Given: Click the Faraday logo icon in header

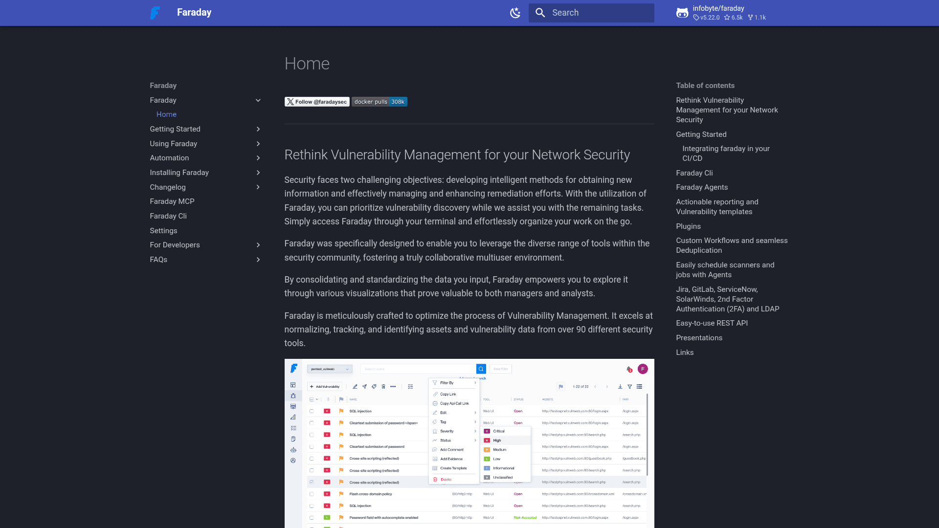Looking at the screenshot, I should click(x=155, y=13).
